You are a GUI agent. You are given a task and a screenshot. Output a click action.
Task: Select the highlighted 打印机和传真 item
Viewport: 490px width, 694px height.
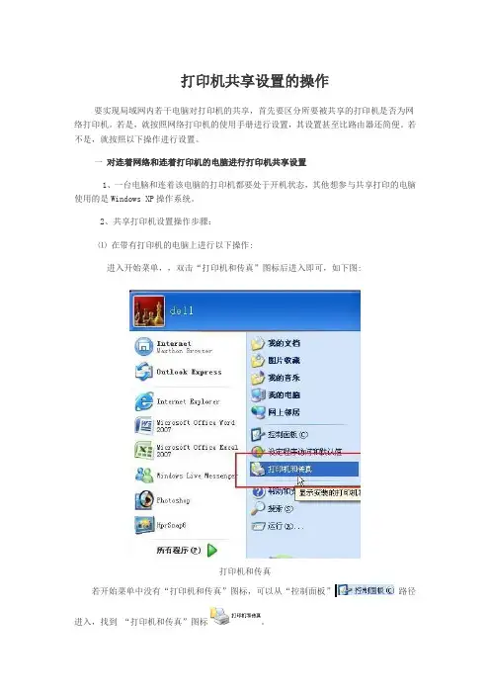[303, 470]
